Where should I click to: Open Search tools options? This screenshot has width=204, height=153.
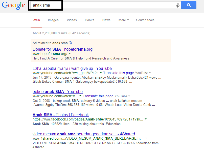[145, 20]
